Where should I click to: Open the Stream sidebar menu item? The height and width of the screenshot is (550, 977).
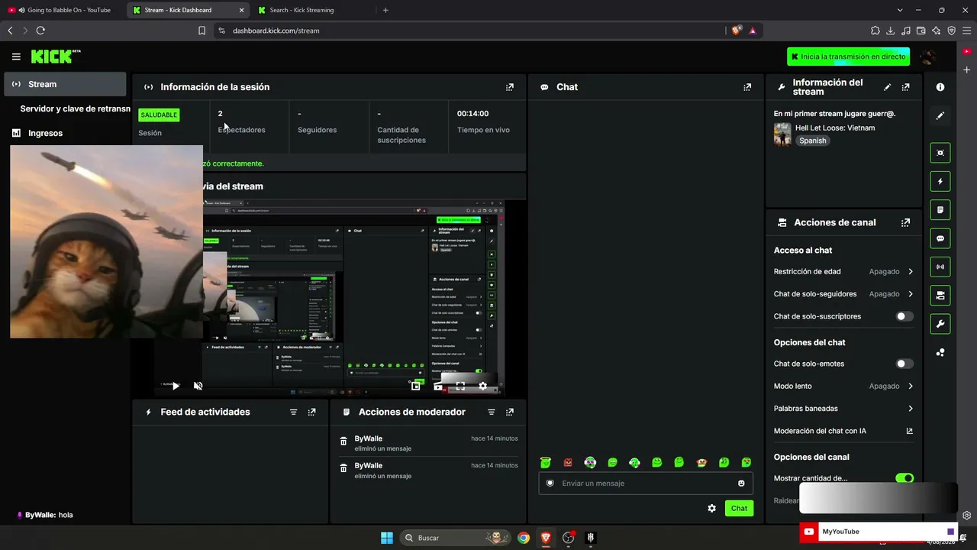tap(65, 84)
